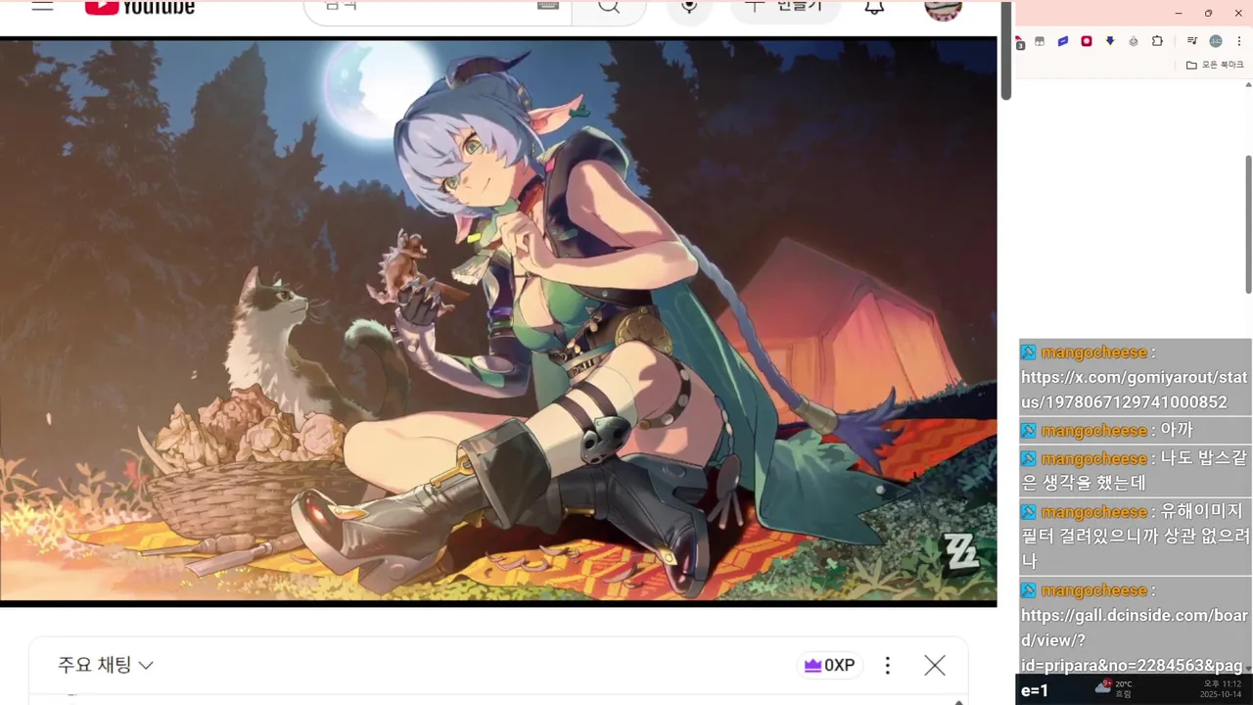Restore down the browser window
Image resolution: width=1253 pixels, height=705 pixels.
pyautogui.click(x=1208, y=13)
